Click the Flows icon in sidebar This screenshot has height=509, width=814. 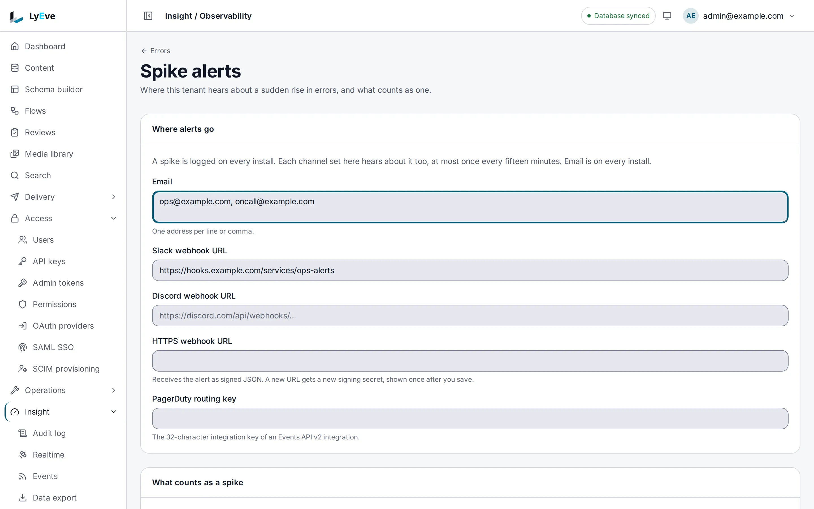pyautogui.click(x=15, y=111)
